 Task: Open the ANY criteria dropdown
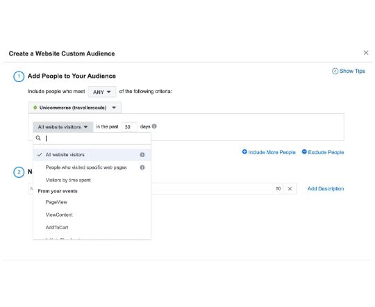pos(102,92)
